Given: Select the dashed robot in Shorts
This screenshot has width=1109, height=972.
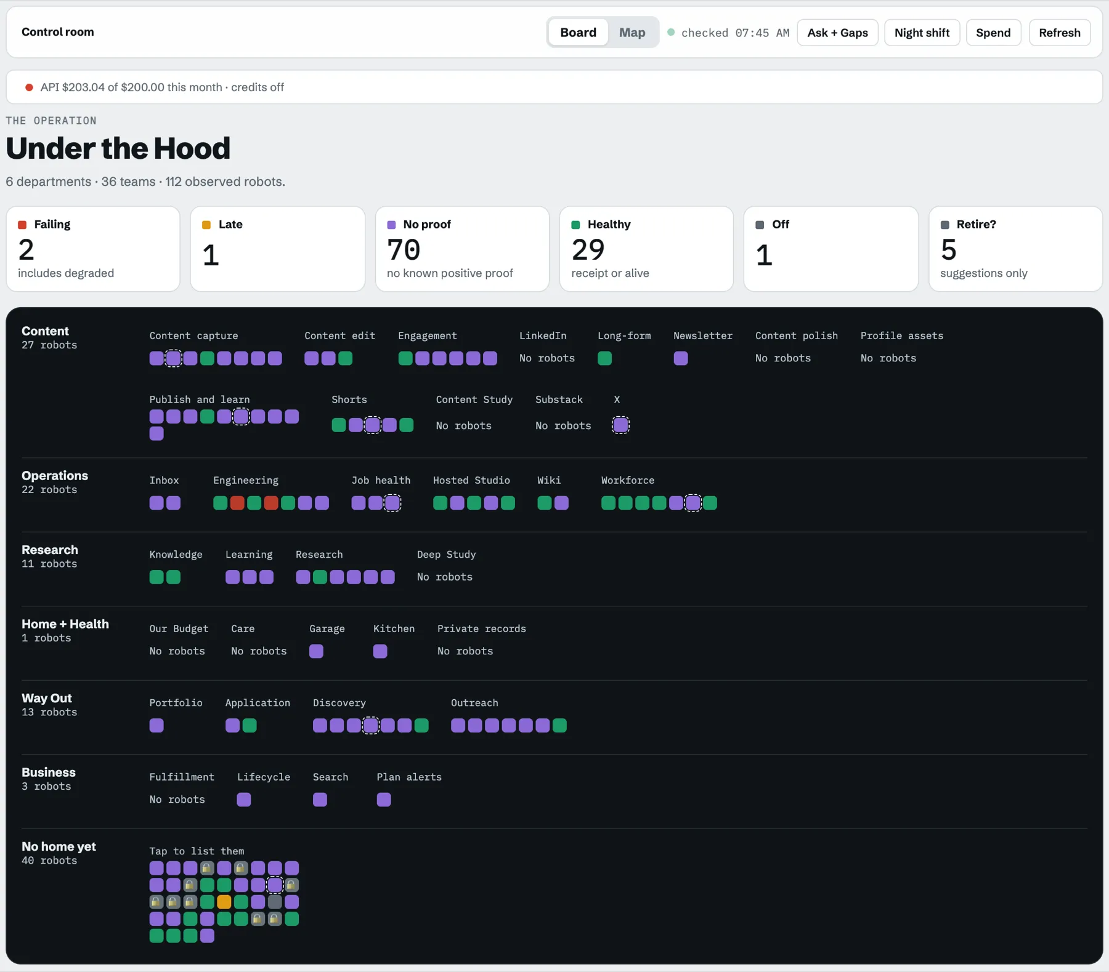Looking at the screenshot, I should (373, 425).
